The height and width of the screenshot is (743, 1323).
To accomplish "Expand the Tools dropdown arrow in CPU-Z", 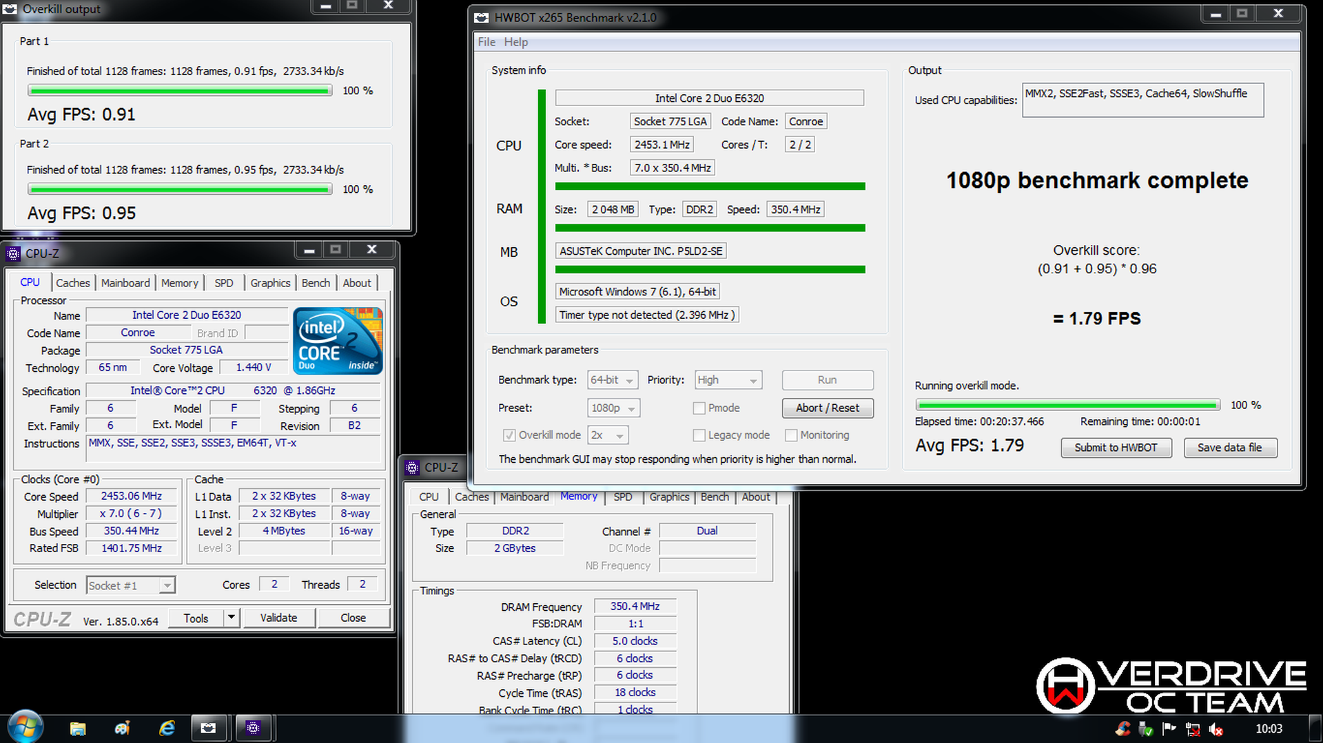I will pyautogui.click(x=232, y=618).
